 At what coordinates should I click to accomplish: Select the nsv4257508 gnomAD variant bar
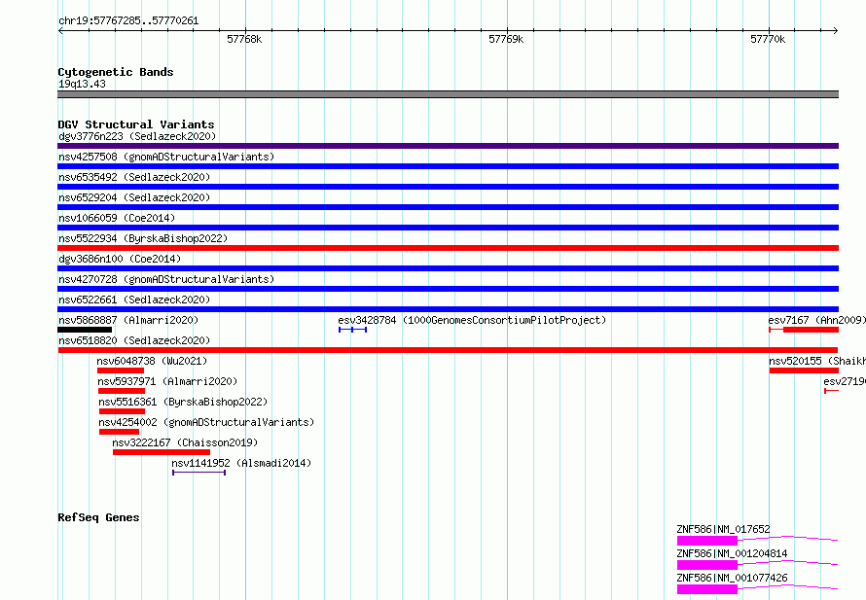click(x=448, y=166)
